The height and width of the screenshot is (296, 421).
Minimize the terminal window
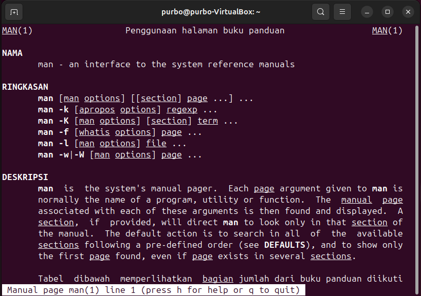[x=367, y=12]
